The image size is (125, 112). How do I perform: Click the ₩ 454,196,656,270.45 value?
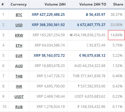(x=88, y=35)
